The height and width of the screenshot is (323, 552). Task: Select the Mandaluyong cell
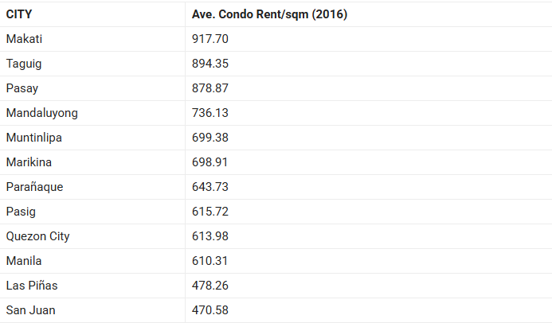click(x=42, y=113)
